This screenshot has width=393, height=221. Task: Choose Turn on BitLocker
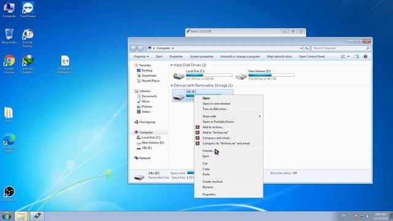228,109
